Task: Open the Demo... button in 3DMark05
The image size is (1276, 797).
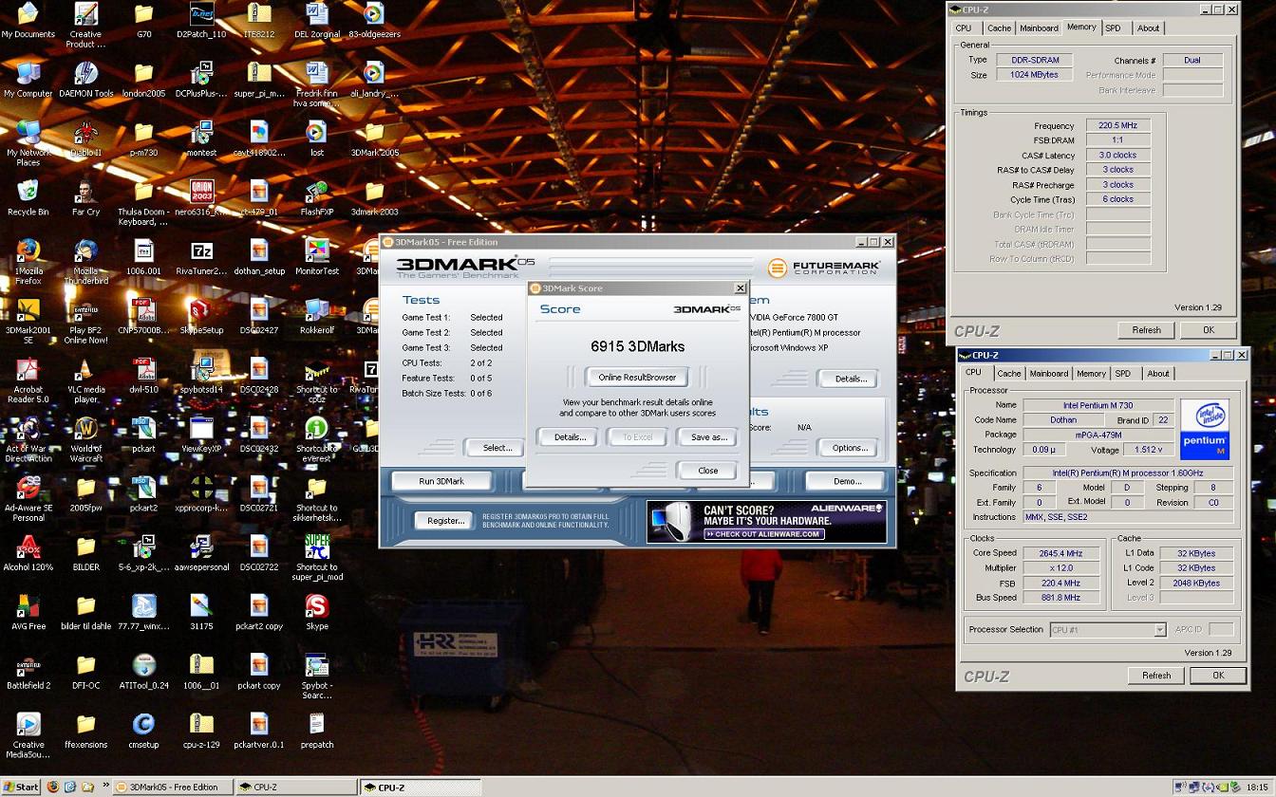Action: pos(847,481)
